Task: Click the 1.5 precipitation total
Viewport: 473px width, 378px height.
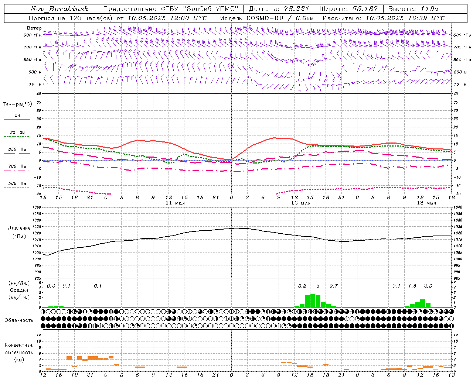Action: point(412,286)
